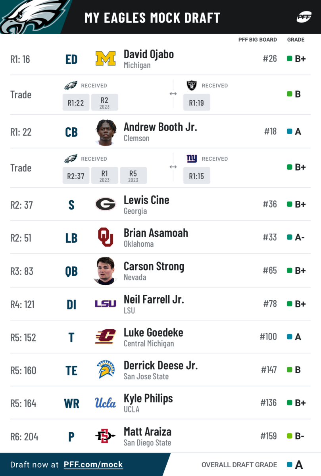
Task: Click the Giants logo in trade row
Action: click(192, 159)
